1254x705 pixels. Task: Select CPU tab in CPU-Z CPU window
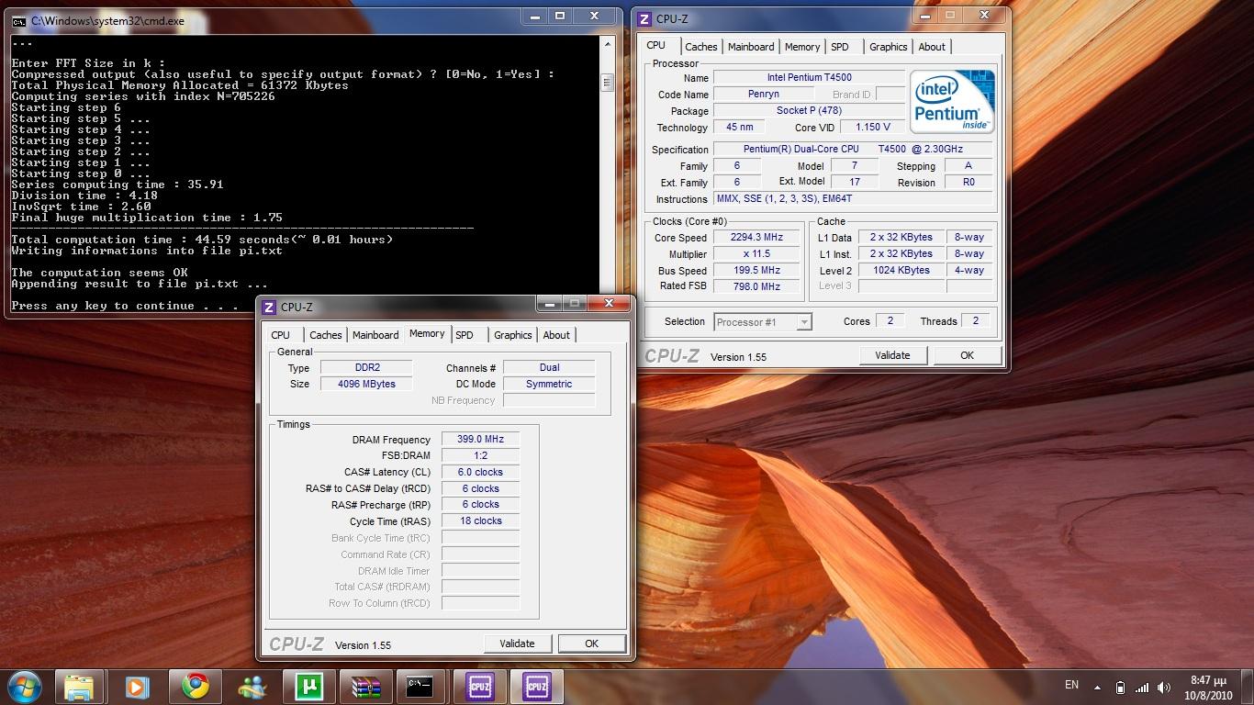click(x=656, y=45)
